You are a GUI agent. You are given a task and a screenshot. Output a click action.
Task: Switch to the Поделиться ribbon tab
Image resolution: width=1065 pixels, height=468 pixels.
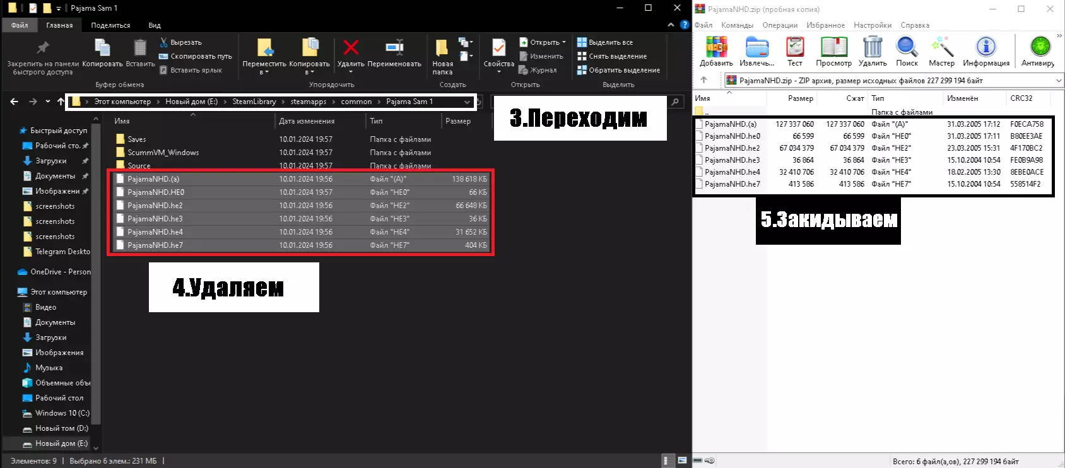coord(110,25)
